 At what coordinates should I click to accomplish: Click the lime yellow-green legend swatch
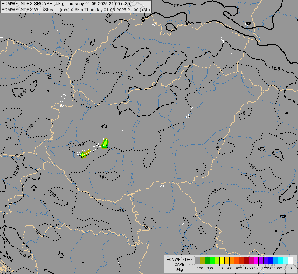[217, 260]
